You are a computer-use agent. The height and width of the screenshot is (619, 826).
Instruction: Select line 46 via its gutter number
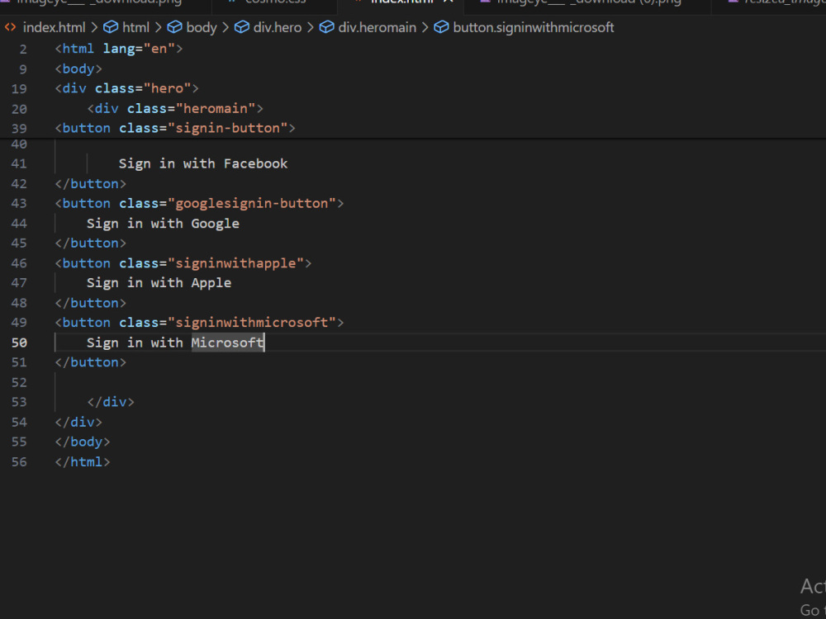(19, 263)
